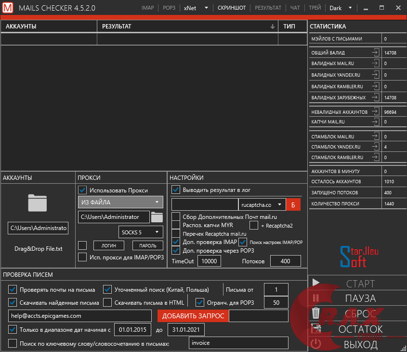Toggle Выводить результат в лог checkbox
Screen dimensions: 407x352
click(176, 190)
